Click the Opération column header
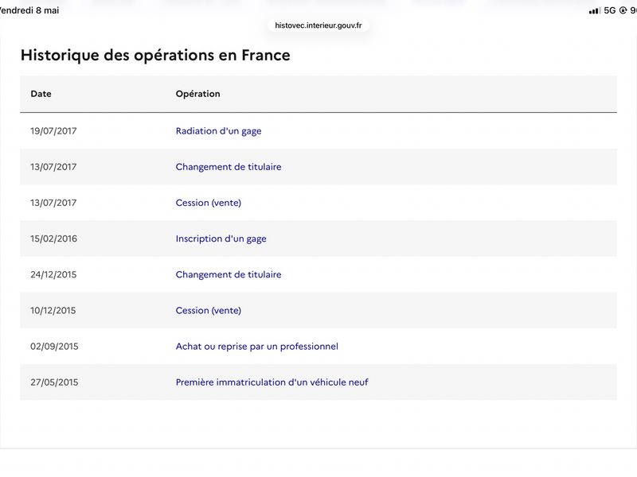This screenshot has width=637, height=477. [x=197, y=94]
